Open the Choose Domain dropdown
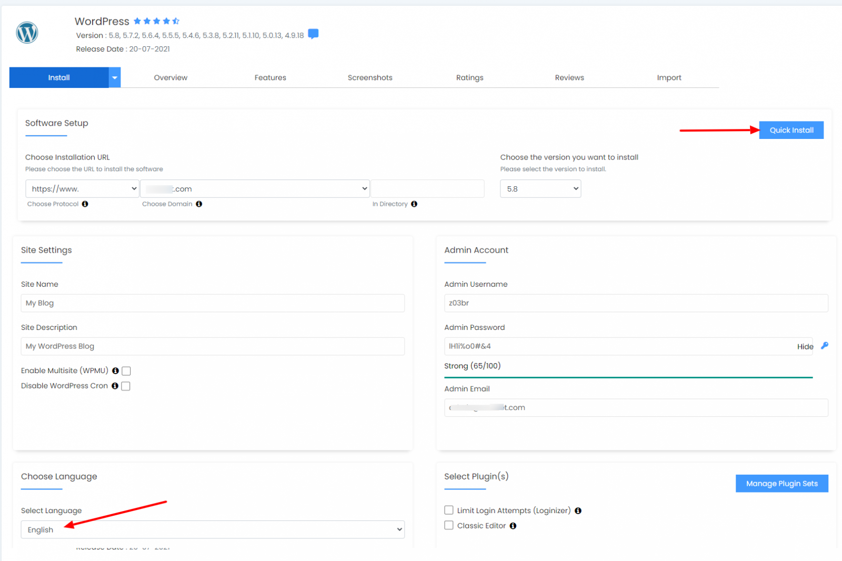 coord(255,189)
